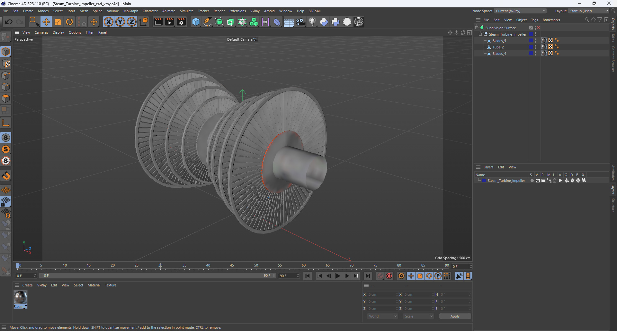
Task: Switch to Make Editable mode icon
Action: pyautogui.click(x=6, y=38)
